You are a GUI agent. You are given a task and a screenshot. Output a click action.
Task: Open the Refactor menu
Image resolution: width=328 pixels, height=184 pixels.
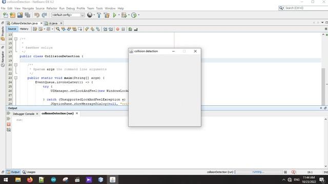(x=52, y=8)
